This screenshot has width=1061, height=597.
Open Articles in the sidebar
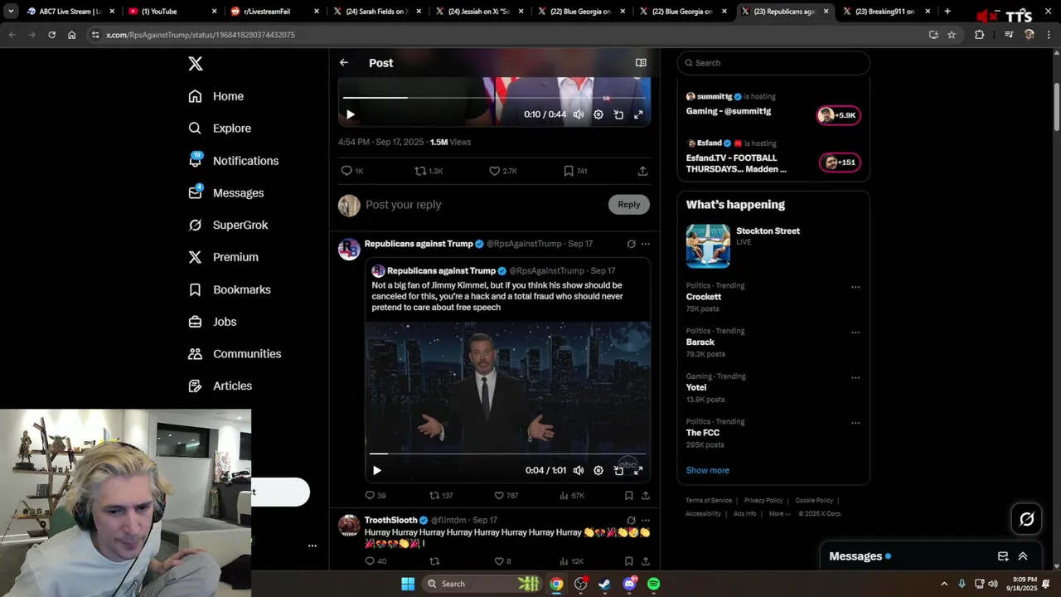pos(220,386)
